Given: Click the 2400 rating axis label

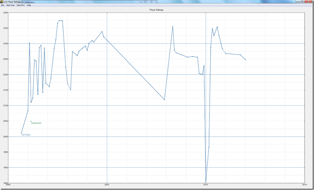Looking at the screenshot, I should 5,13.
